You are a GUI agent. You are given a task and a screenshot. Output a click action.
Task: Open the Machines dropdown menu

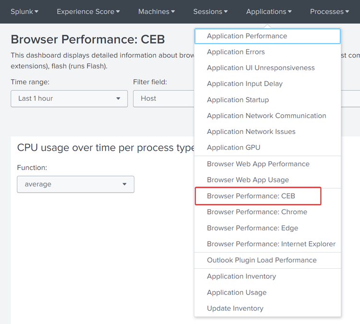[x=156, y=12]
